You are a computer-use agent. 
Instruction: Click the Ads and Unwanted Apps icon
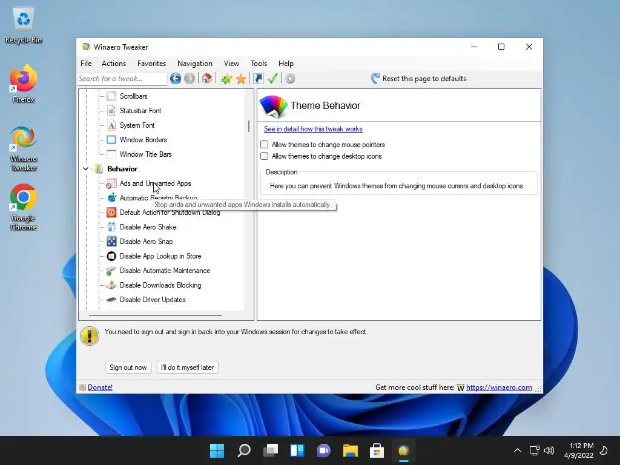point(111,183)
